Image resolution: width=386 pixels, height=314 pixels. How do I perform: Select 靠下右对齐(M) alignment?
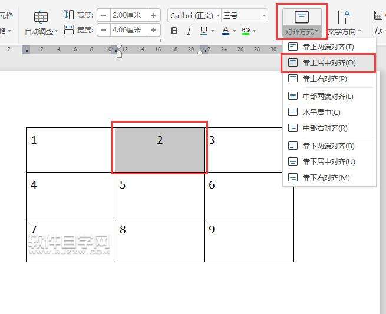(x=329, y=178)
